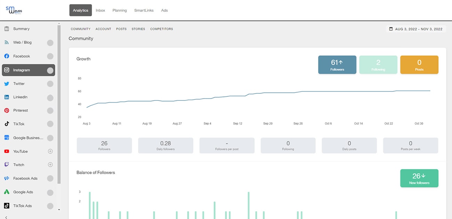Image resolution: width=452 pixels, height=219 pixels.
Task: Add a YouTube account with plus icon
Action: (x=50, y=151)
